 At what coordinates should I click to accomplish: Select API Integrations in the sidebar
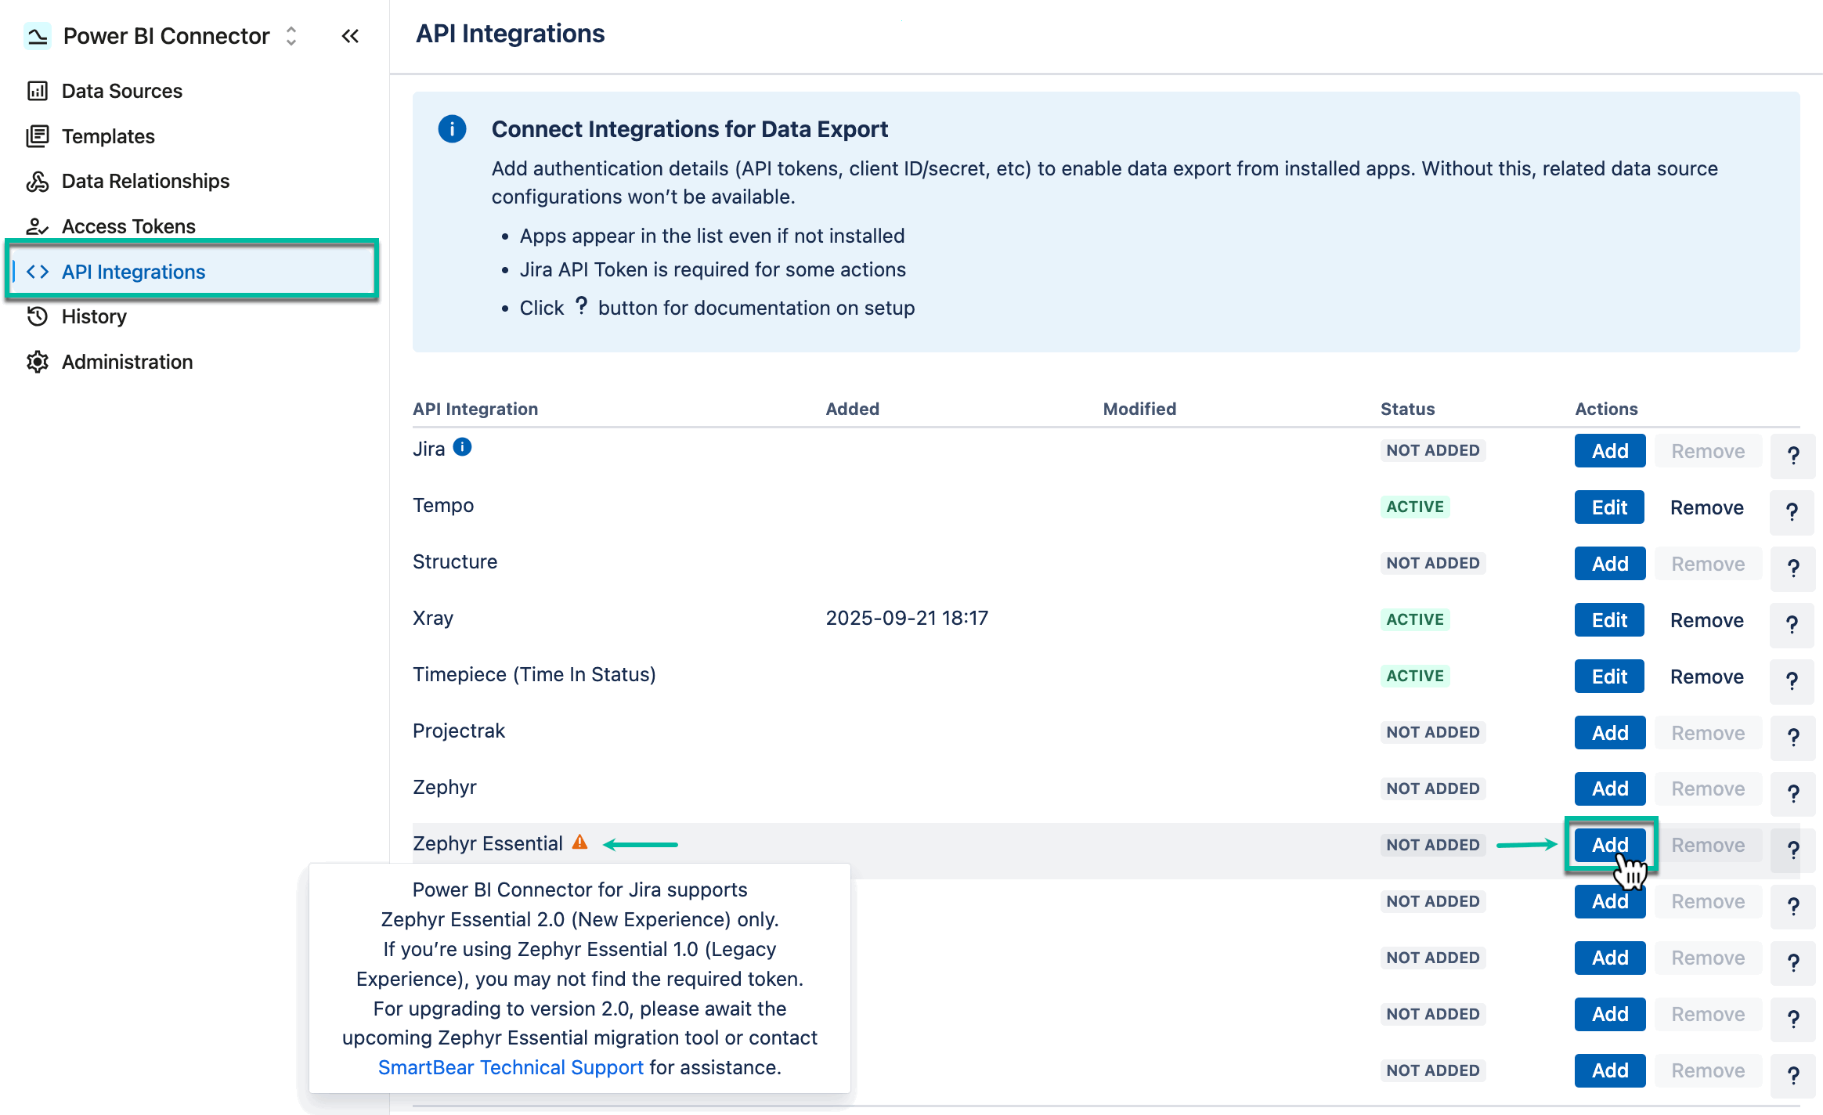(x=133, y=272)
